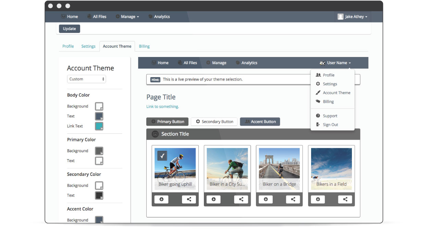Click the 'Link to something' link

pyautogui.click(x=162, y=106)
